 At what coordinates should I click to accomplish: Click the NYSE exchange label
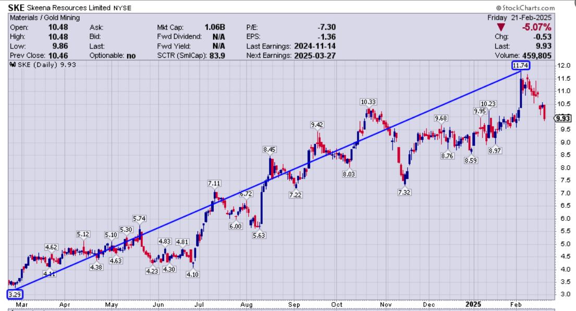click(x=122, y=8)
